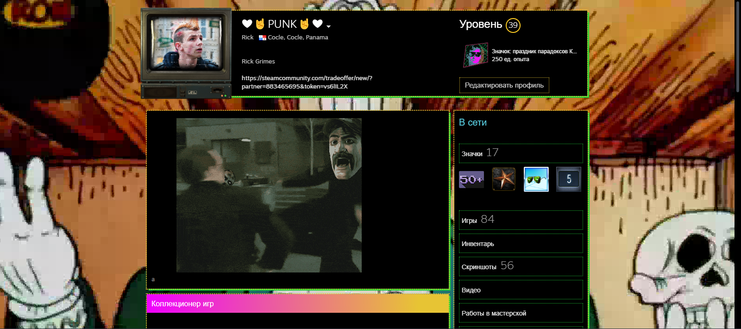
Task: Click the 250 ед. опыта text
Action: (510, 59)
